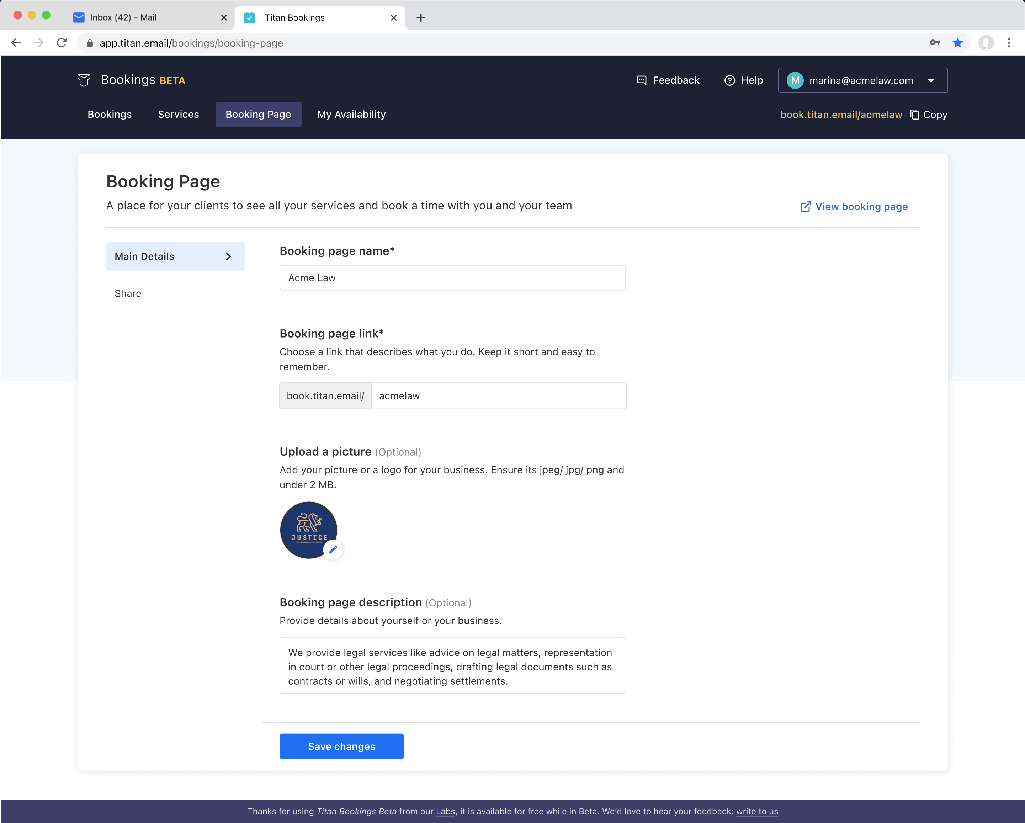
Task: Click the booking page description textbox
Action: (x=452, y=665)
